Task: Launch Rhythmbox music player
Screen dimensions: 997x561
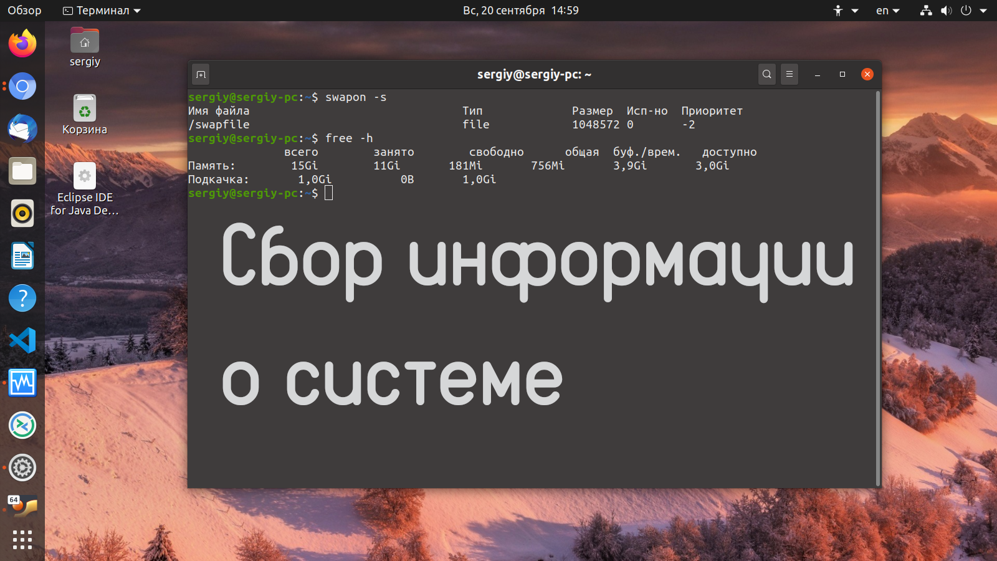Action: [x=22, y=213]
